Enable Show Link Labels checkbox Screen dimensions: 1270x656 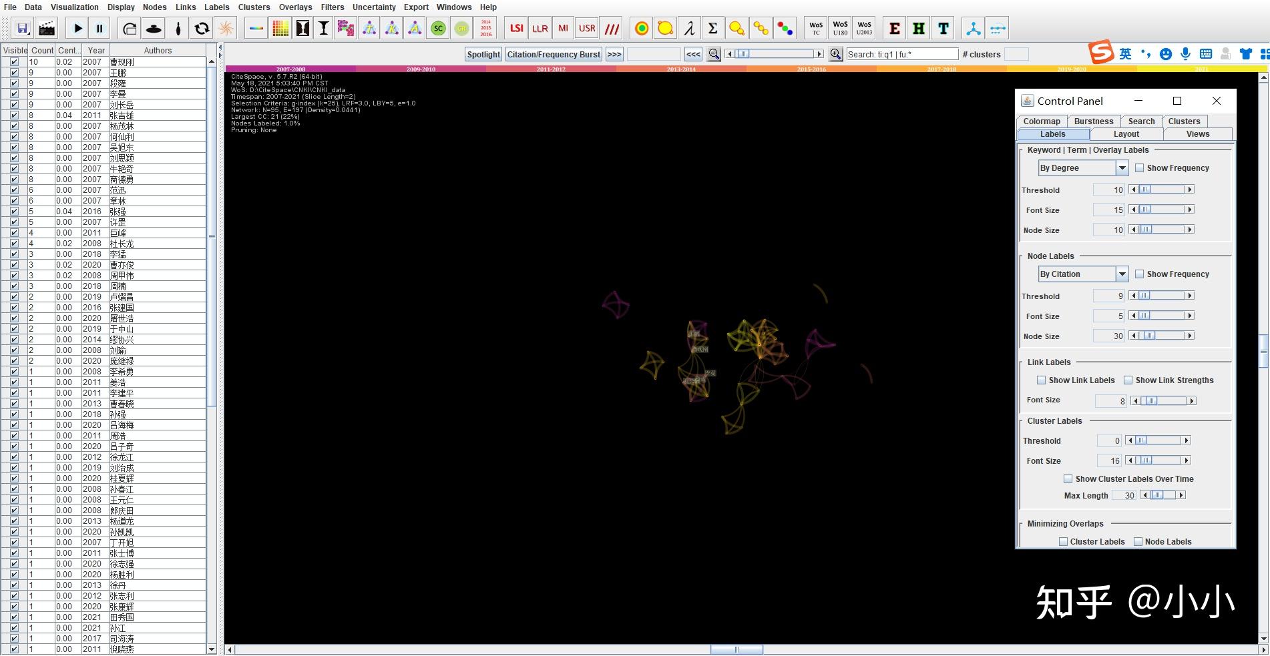click(1041, 380)
